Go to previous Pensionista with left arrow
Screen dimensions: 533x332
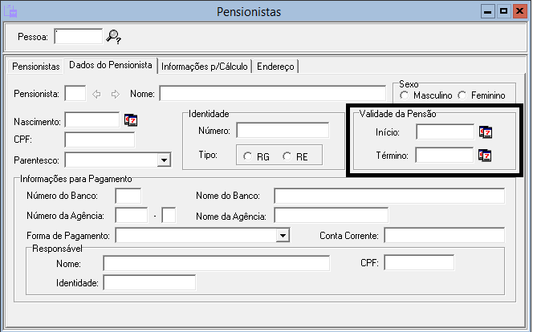[97, 94]
